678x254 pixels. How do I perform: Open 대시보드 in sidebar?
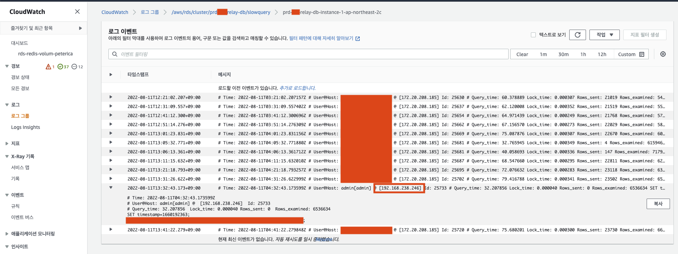point(20,43)
